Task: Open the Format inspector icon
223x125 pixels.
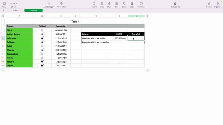Action: [x=209, y=3]
